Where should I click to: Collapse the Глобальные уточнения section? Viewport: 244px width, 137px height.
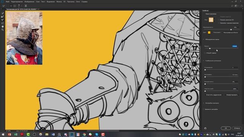[204, 61]
